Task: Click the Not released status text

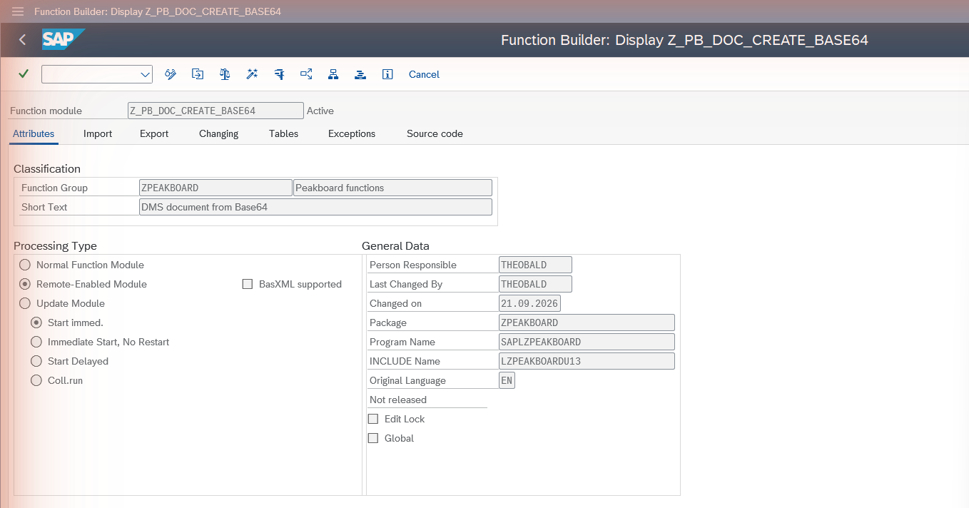Action: pos(398,400)
